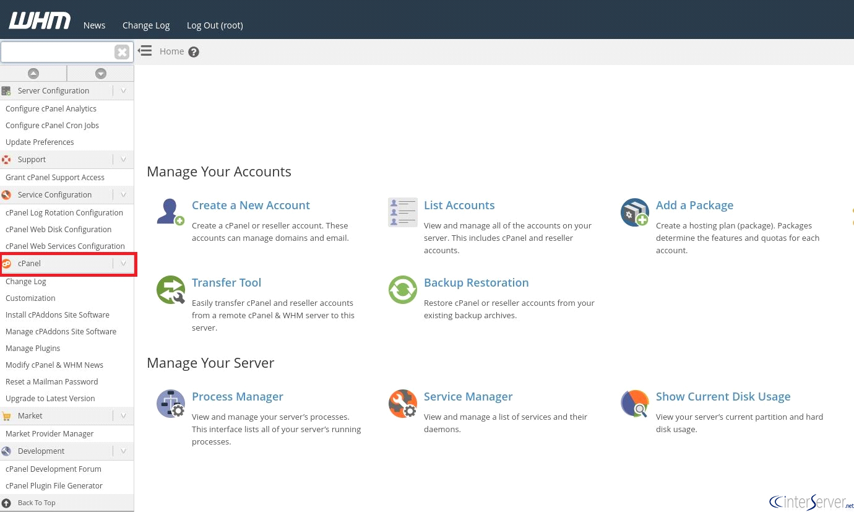Screen dimensions: 854x512
Task: Collapse the Support section chevron
Action: coord(123,160)
